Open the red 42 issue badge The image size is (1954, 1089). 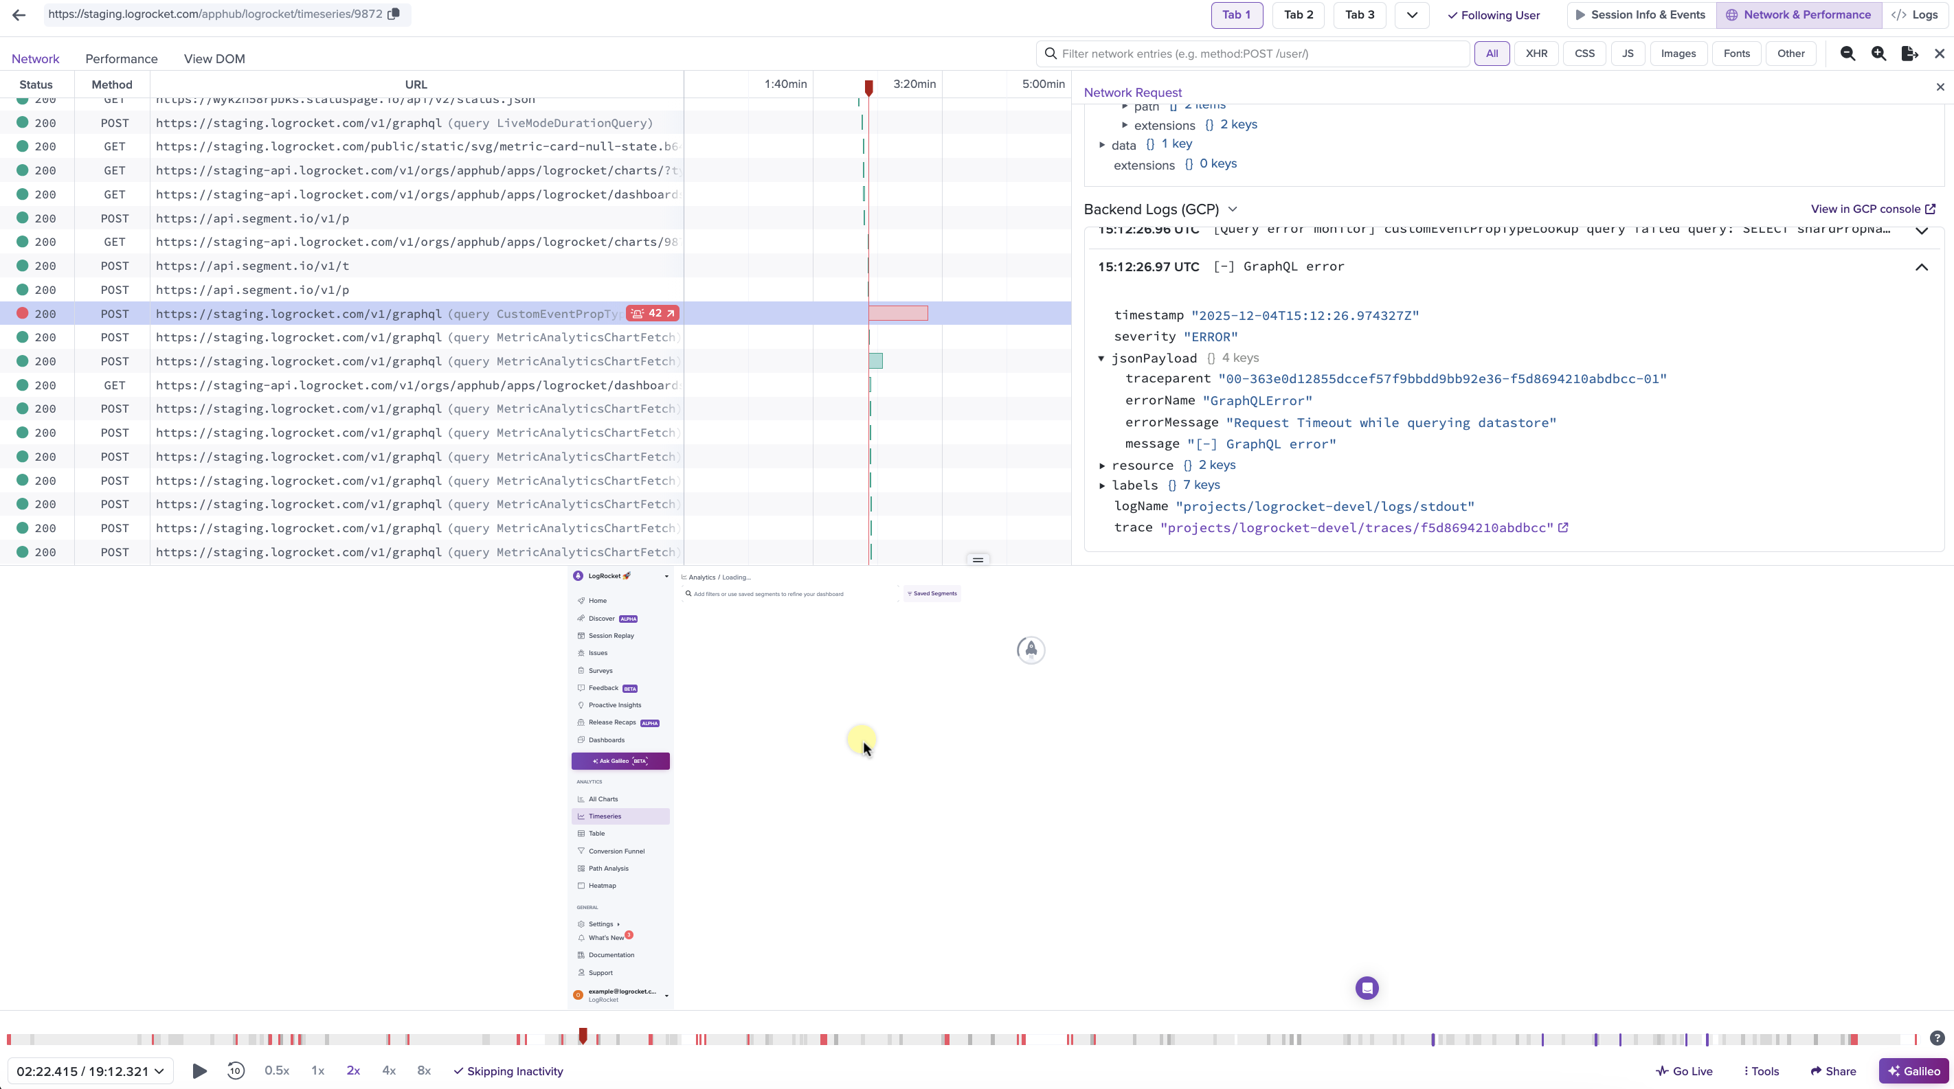point(653,313)
